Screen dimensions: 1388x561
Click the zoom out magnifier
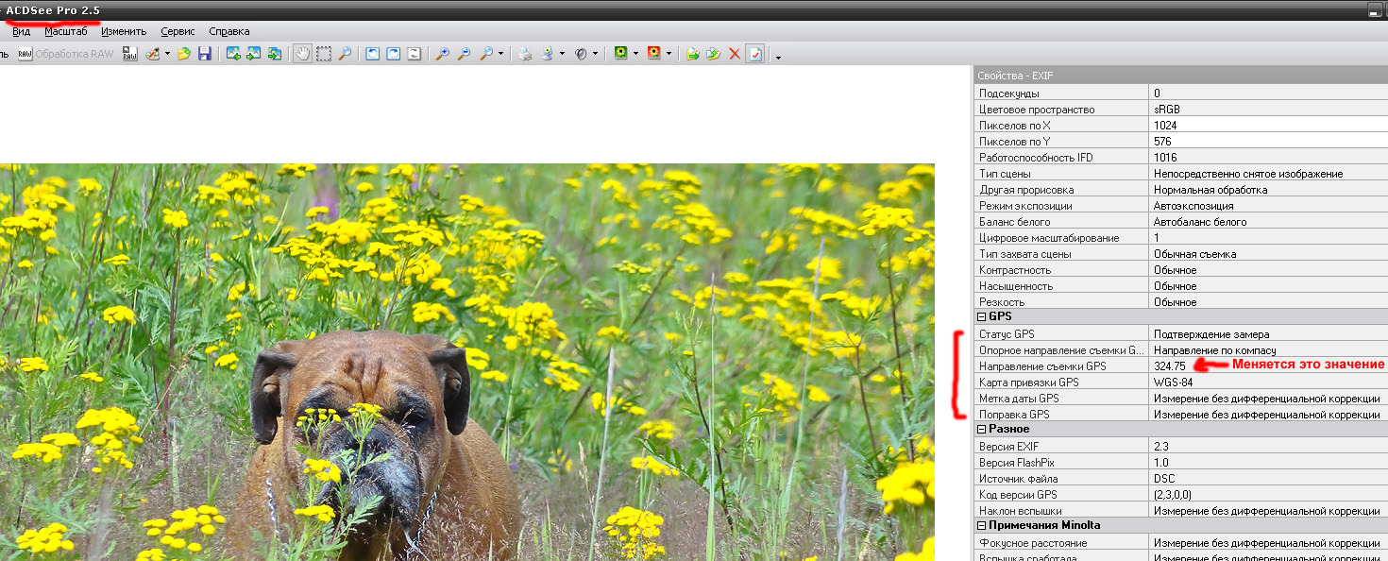tap(464, 54)
